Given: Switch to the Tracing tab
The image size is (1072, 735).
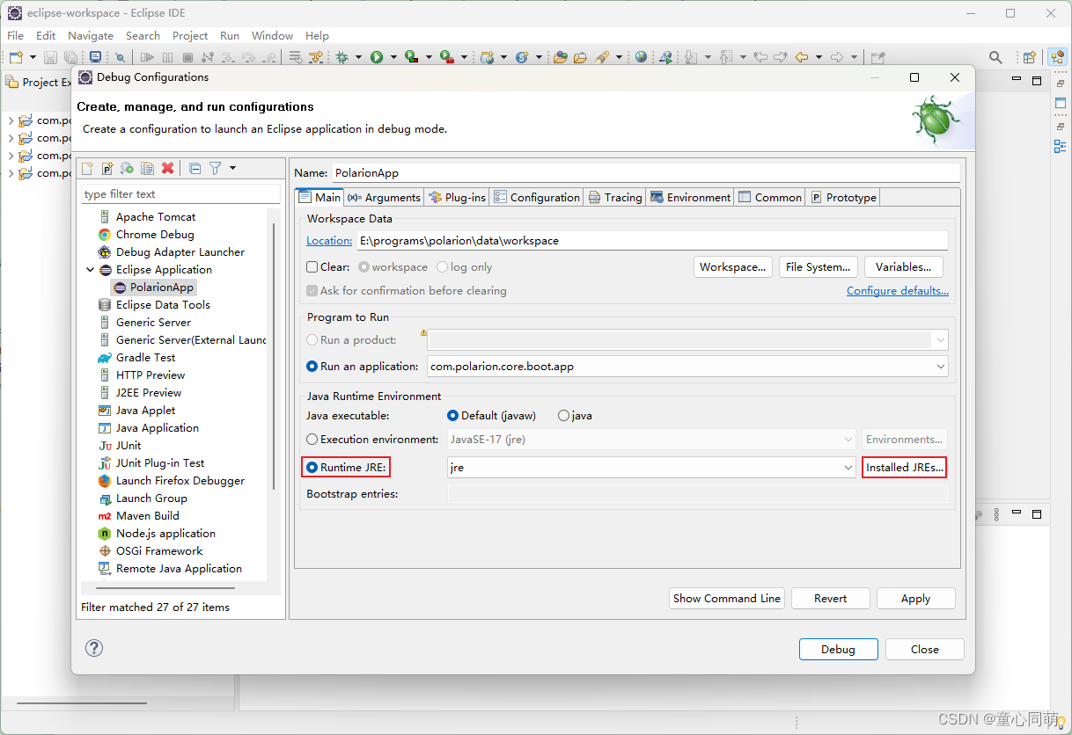Looking at the screenshot, I should (615, 197).
